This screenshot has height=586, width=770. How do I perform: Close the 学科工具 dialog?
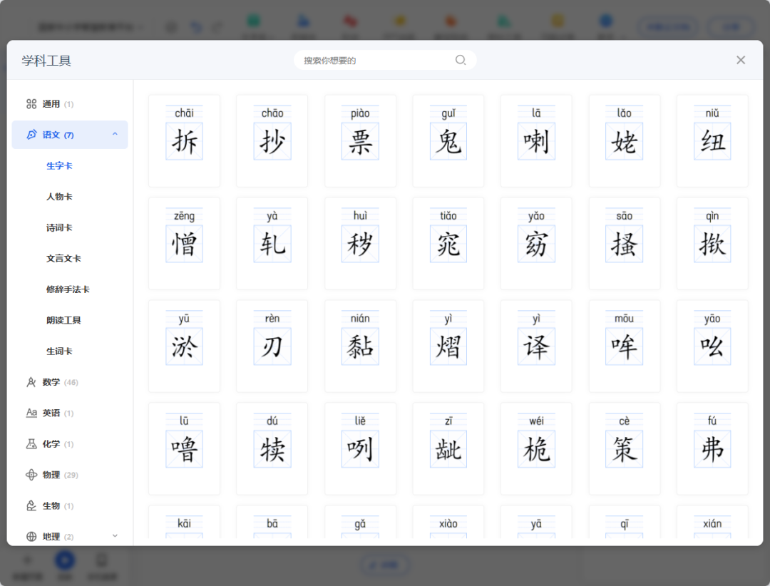pos(741,60)
